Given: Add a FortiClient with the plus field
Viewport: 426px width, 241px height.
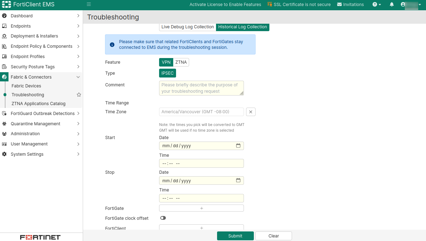Looking at the screenshot, I should tap(202, 228).
